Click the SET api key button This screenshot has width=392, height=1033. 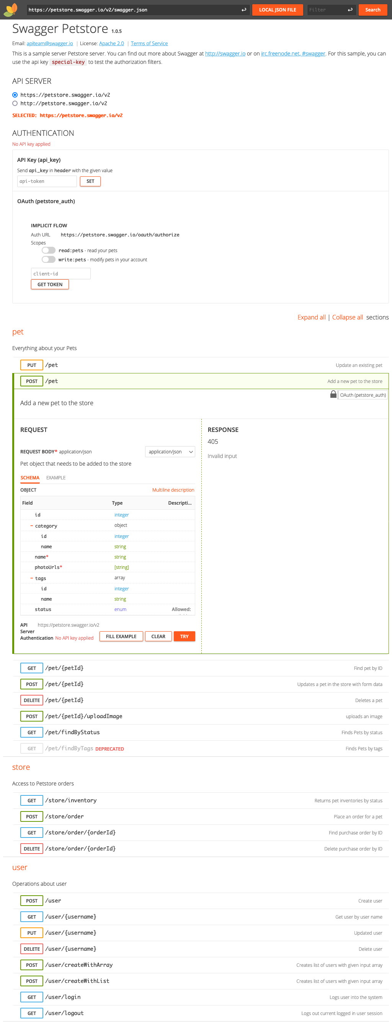click(x=90, y=181)
